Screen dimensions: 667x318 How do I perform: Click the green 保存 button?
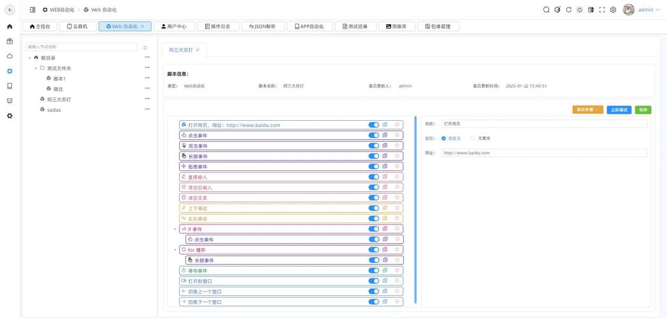click(x=643, y=110)
